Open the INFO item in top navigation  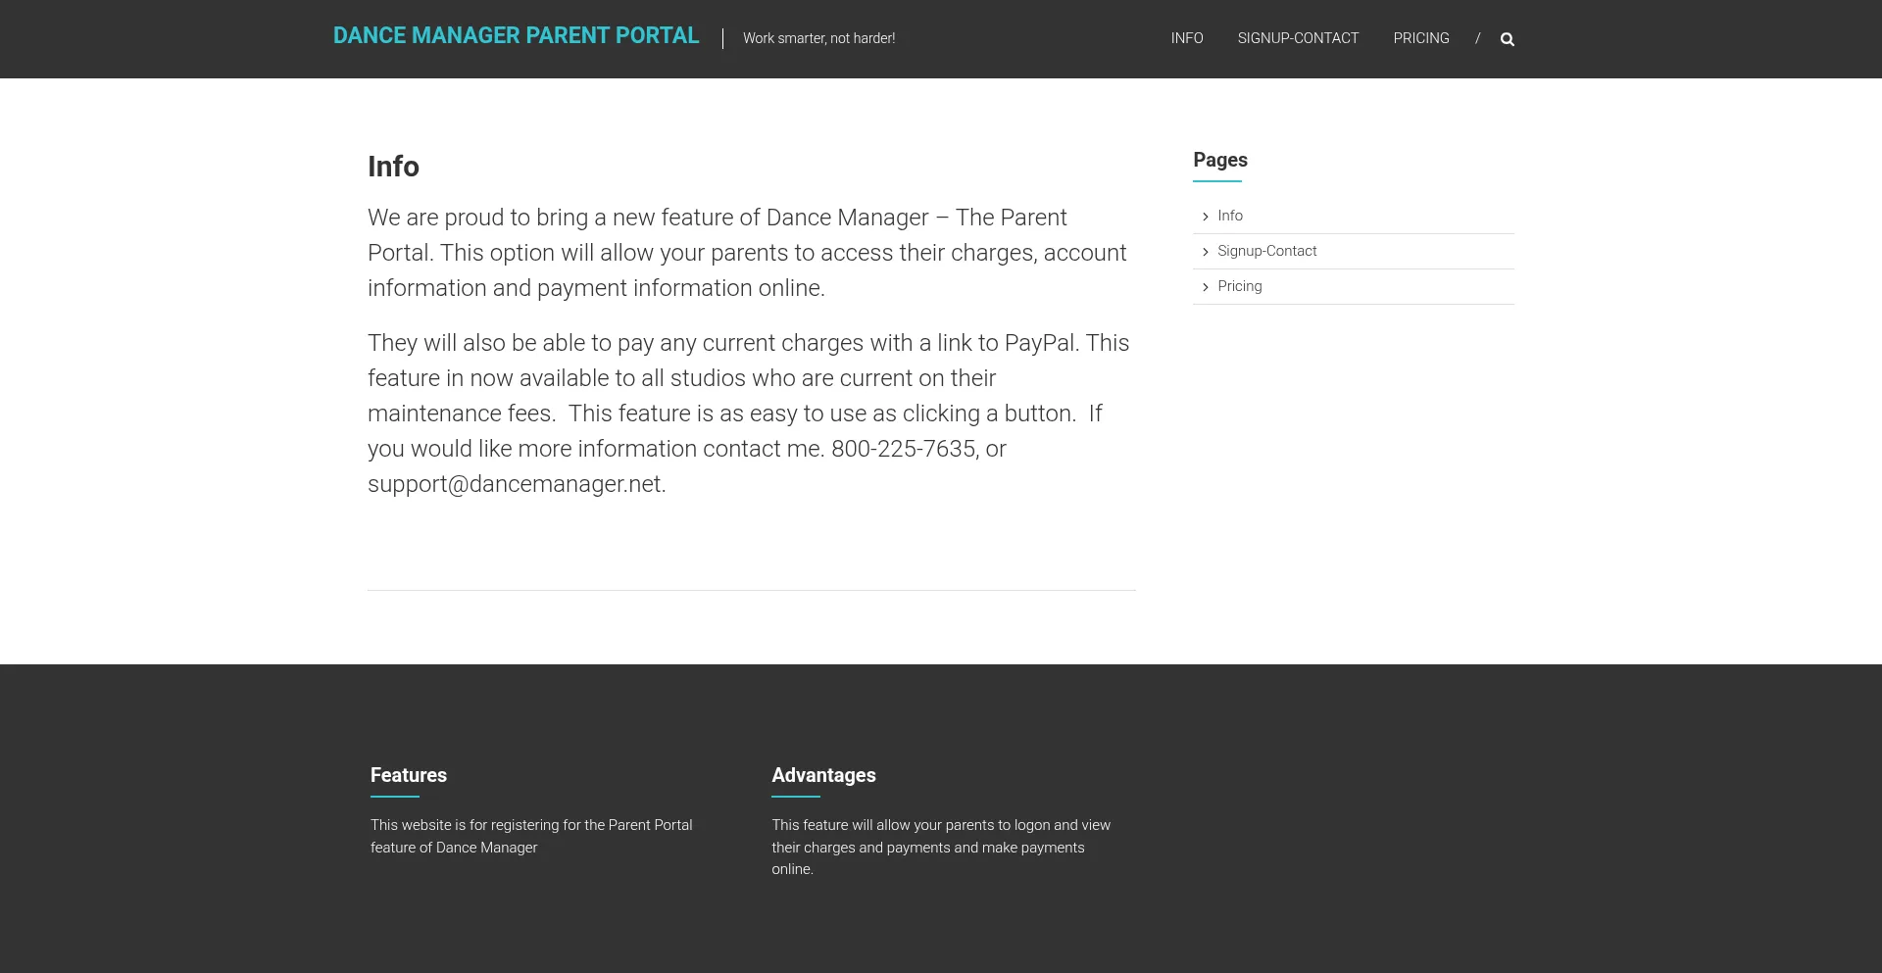pyautogui.click(x=1186, y=38)
